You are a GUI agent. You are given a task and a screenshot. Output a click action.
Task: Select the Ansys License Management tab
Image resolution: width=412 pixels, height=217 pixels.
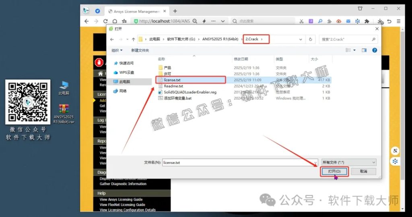[137, 11]
